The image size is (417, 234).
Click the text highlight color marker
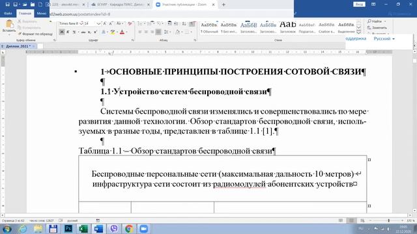(113, 32)
